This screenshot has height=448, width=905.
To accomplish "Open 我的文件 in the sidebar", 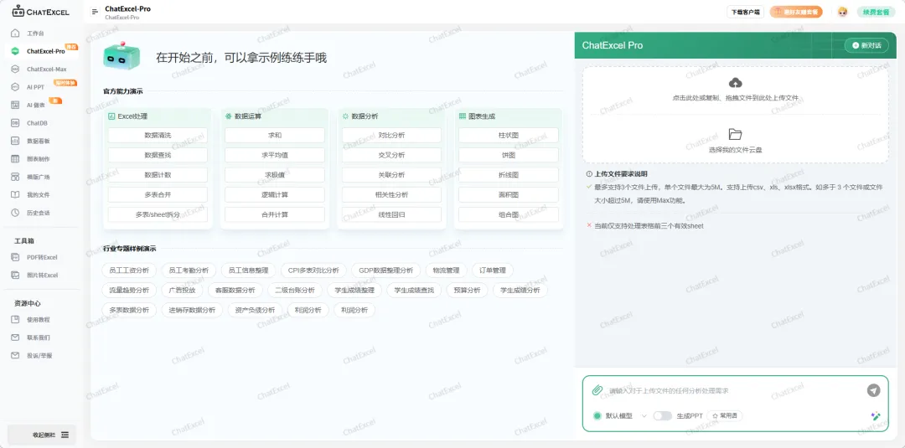I will click(x=39, y=195).
